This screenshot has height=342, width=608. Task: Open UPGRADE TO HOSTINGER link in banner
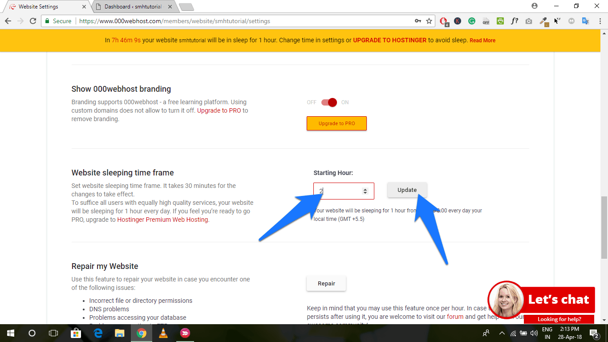click(x=390, y=40)
